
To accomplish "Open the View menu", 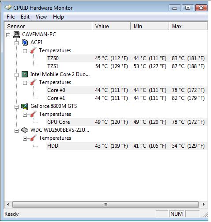I will click(x=41, y=17).
